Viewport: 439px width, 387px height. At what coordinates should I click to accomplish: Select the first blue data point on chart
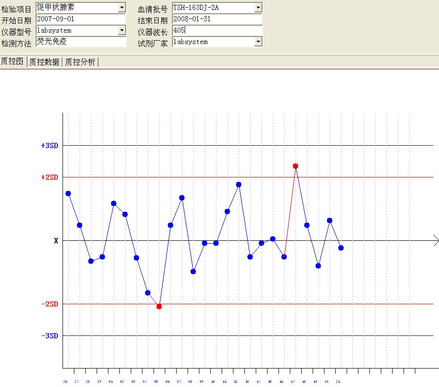[68, 193]
